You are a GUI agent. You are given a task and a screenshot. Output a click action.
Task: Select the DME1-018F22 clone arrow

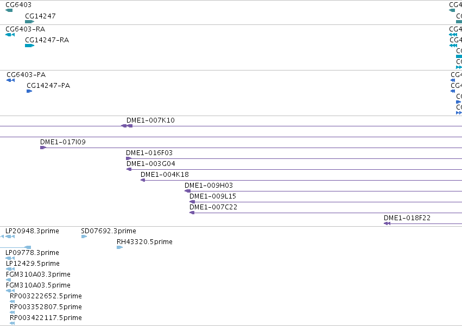tap(387, 223)
